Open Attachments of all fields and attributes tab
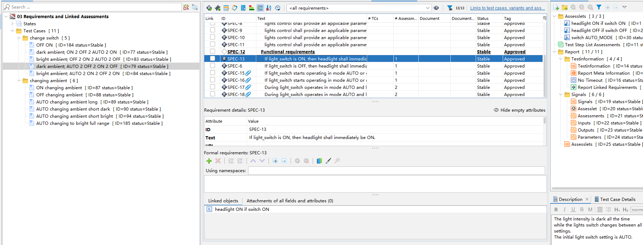 [x=290, y=201]
